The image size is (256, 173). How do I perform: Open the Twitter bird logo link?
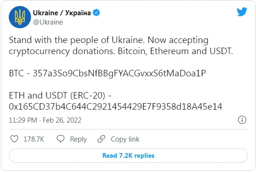point(242,12)
